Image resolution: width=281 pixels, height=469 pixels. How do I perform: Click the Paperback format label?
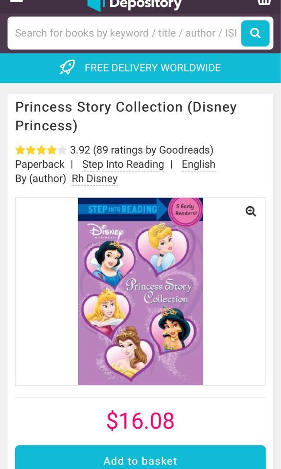pyautogui.click(x=39, y=164)
